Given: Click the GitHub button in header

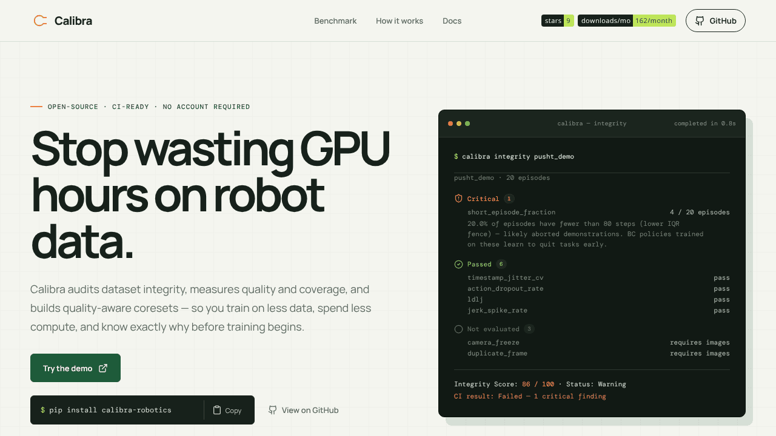Looking at the screenshot, I should (715, 21).
